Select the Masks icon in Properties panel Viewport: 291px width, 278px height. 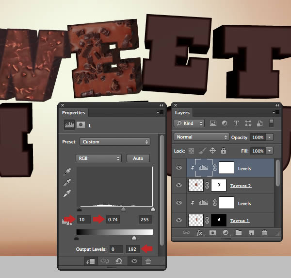81,124
